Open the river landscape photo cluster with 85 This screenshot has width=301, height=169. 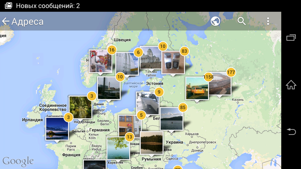pos(172,119)
